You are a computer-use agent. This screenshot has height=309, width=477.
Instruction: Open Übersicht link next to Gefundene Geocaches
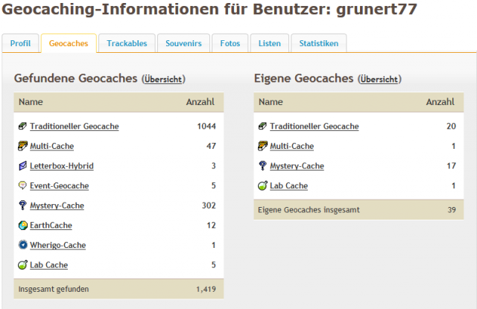[x=163, y=80]
